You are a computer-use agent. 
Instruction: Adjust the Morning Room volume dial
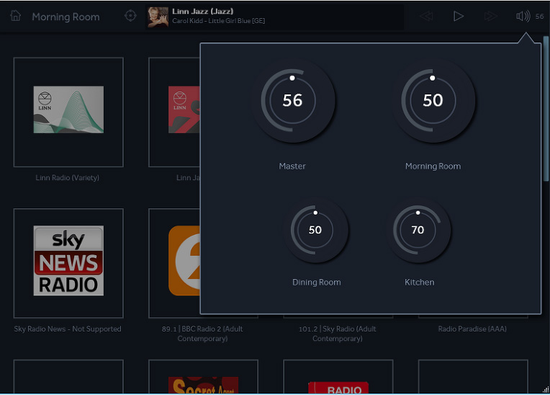tap(433, 100)
